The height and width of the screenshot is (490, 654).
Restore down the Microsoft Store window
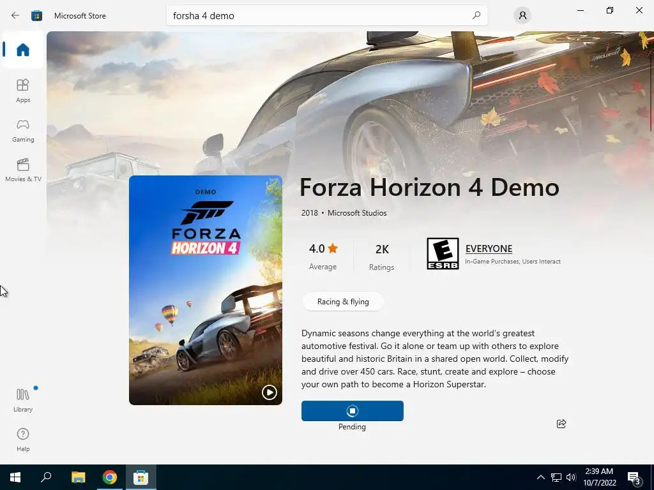610,10
